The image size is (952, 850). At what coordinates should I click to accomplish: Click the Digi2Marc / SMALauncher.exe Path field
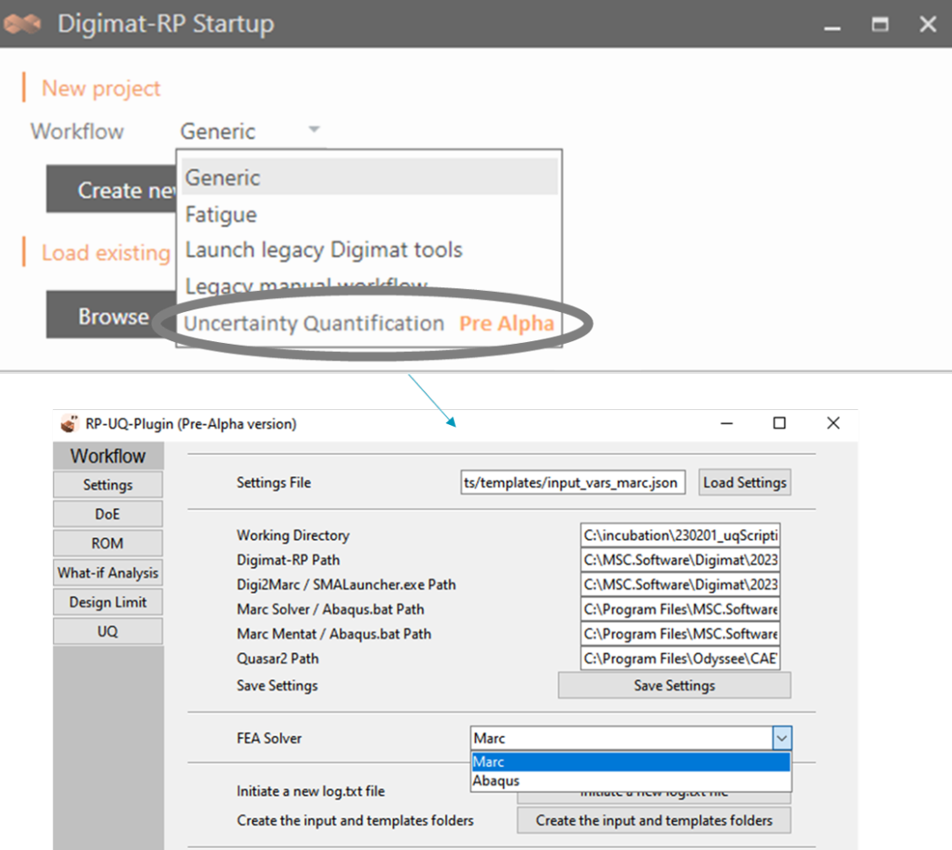[x=680, y=584]
